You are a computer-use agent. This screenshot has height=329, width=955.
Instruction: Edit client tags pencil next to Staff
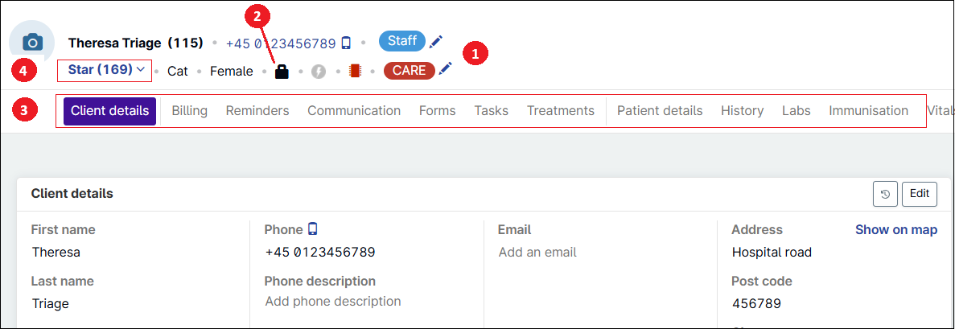[436, 42]
